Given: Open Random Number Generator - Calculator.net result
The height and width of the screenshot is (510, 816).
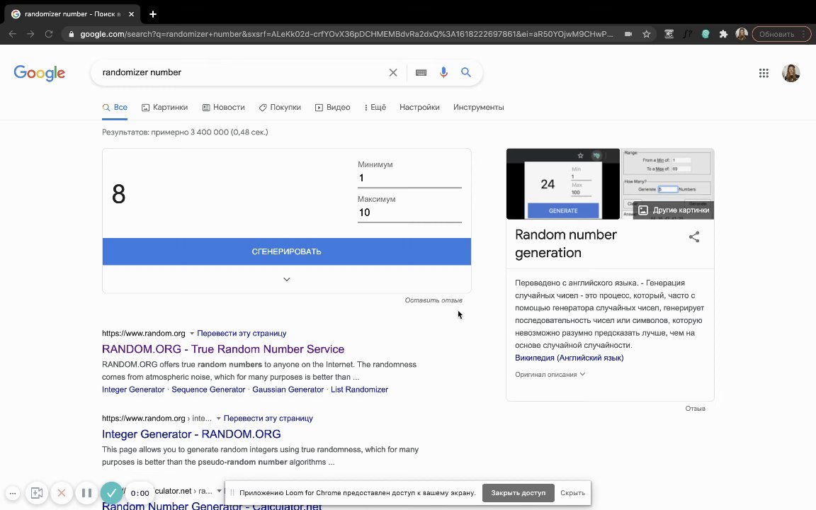Looking at the screenshot, I should pos(211,506).
